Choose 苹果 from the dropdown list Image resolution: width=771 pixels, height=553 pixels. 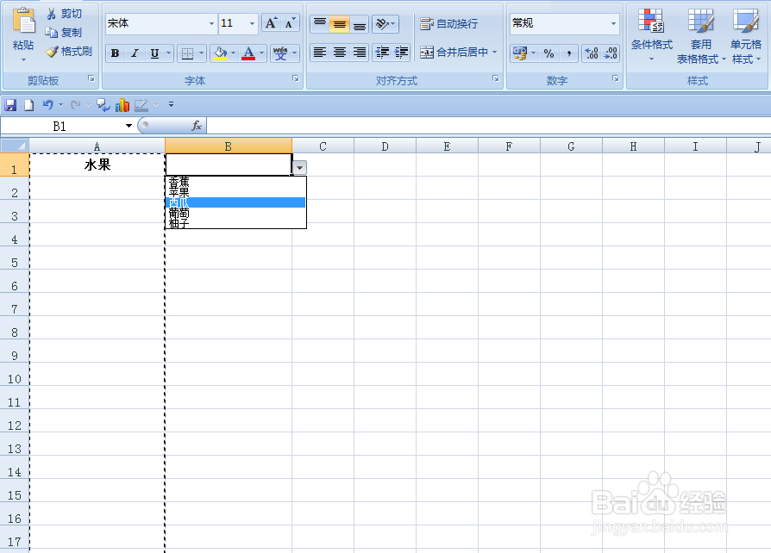pyautogui.click(x=235, y=192)
